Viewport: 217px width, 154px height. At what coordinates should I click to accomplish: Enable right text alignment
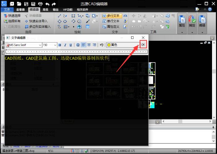94,45
